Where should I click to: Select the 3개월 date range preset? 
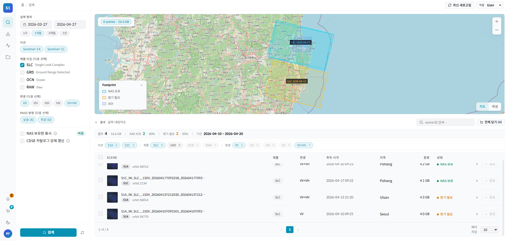tap(52, 33)
